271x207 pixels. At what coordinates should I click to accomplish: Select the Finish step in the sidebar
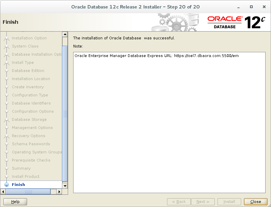coord(18,185)
